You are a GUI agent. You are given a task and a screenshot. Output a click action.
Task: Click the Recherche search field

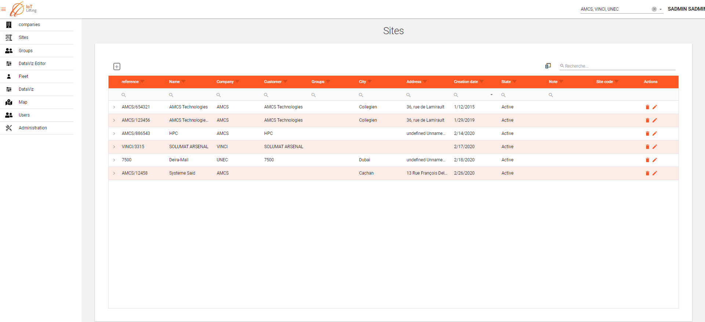click(618, 66)
